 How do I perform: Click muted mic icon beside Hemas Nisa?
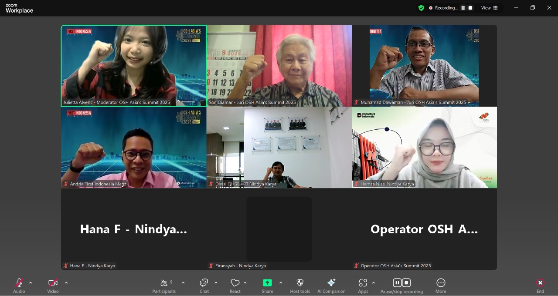tap(357, 184)
